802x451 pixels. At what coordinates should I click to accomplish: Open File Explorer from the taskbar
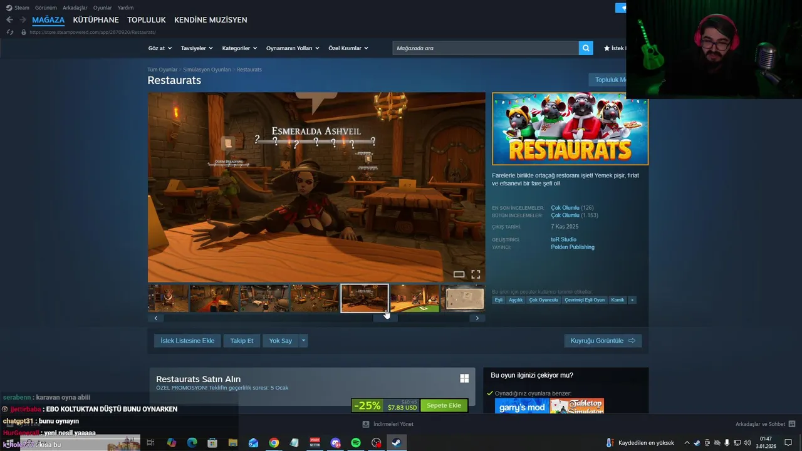coord(232,443)
